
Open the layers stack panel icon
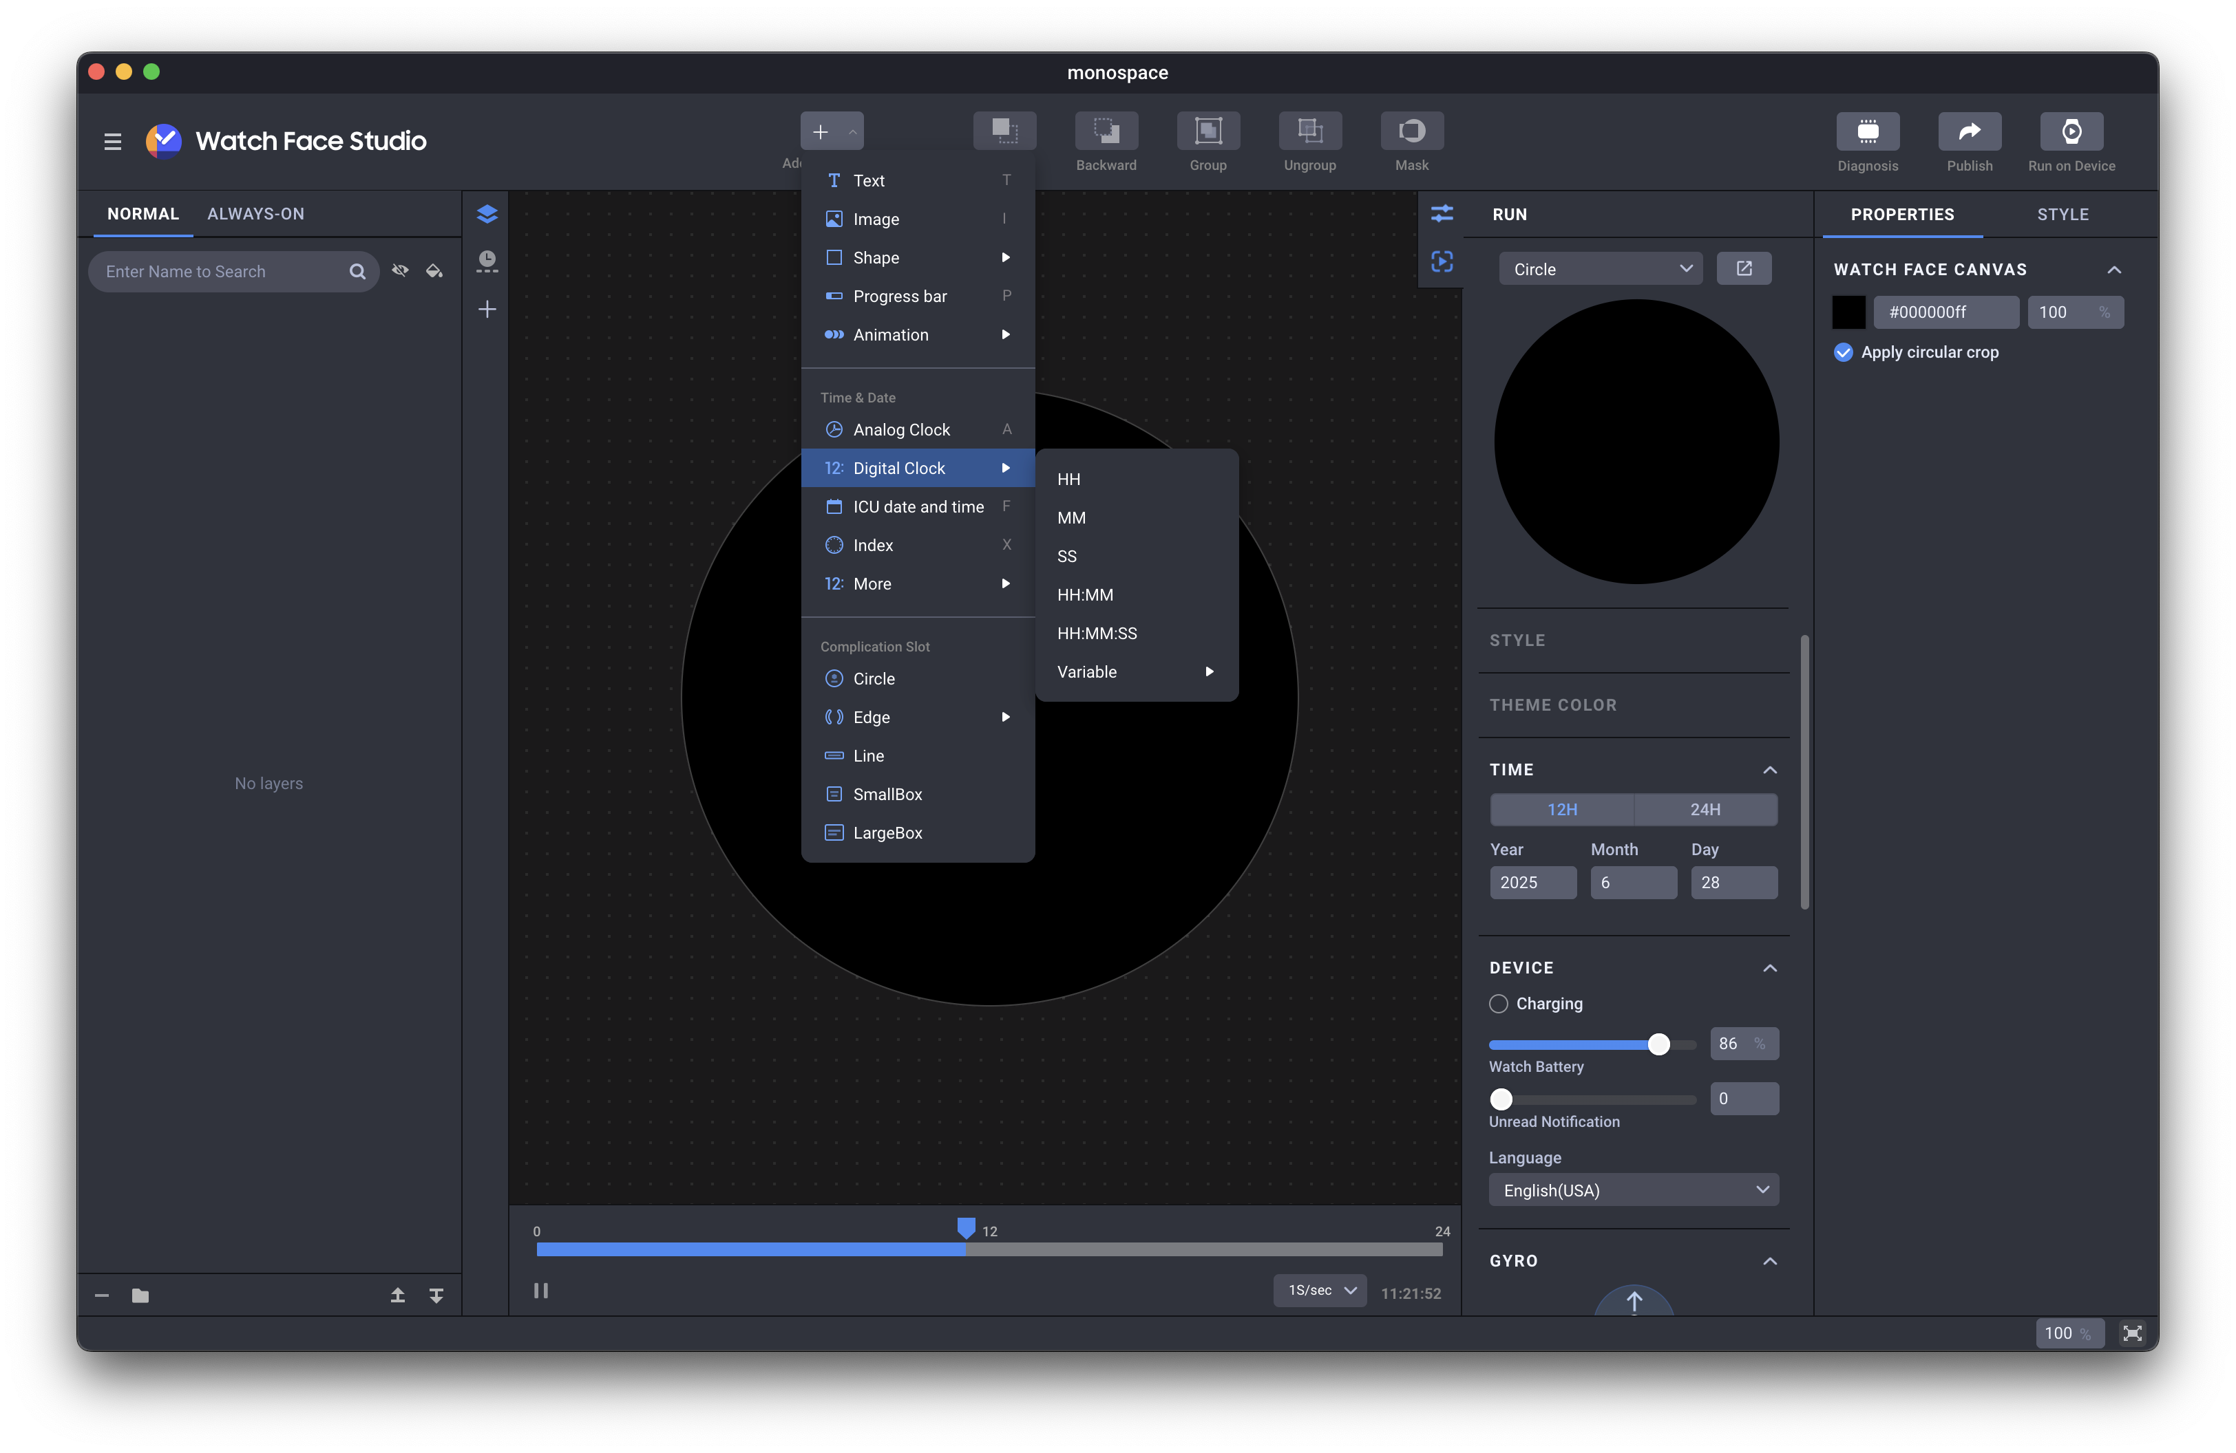pos(487,214)
